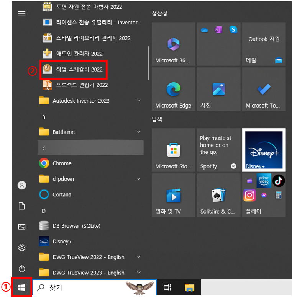Open Task View on the taskbar
This screenshot has height=297, width=292.
pyautogui.click(x=167, y=287)
